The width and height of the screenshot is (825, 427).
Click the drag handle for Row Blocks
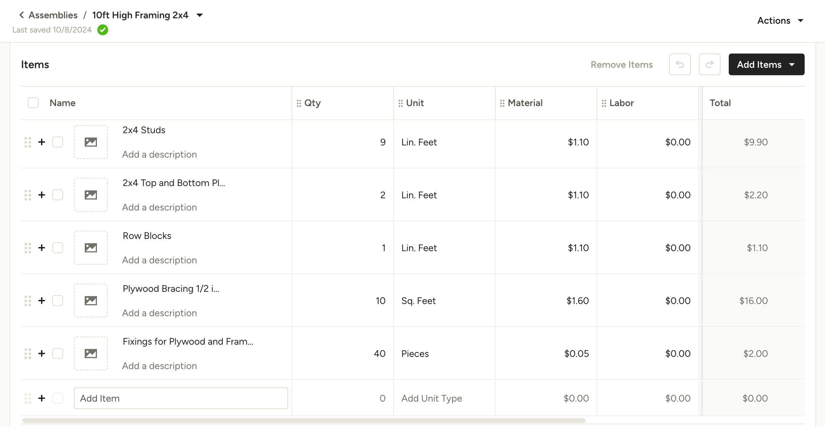[x=28, y=248]
